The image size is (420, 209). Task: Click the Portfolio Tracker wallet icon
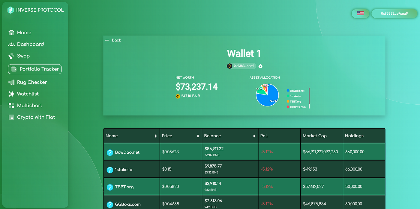point(14,69)
